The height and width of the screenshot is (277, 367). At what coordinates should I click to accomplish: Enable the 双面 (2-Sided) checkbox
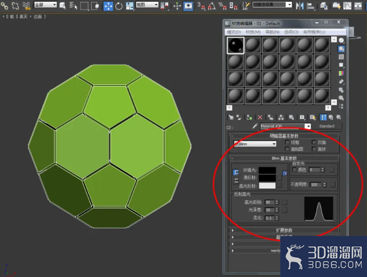click(x=314, y=143)
